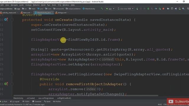189x106 pixels.
Task: Click the Make Project hammer icon
Action: coord(102,9)
